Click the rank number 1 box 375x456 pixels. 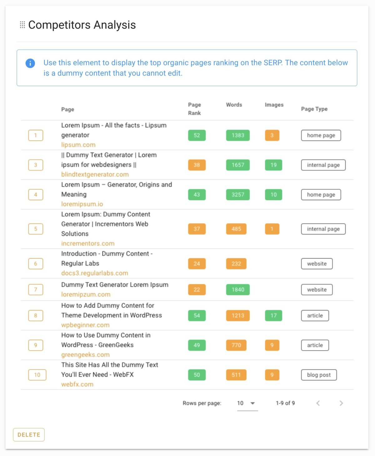tap(35, 135)
